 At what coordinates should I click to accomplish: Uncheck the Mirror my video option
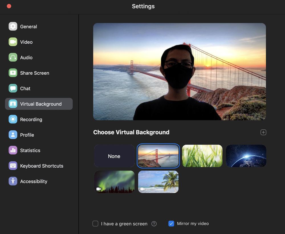pyautogui.click(x=171, y=223)
